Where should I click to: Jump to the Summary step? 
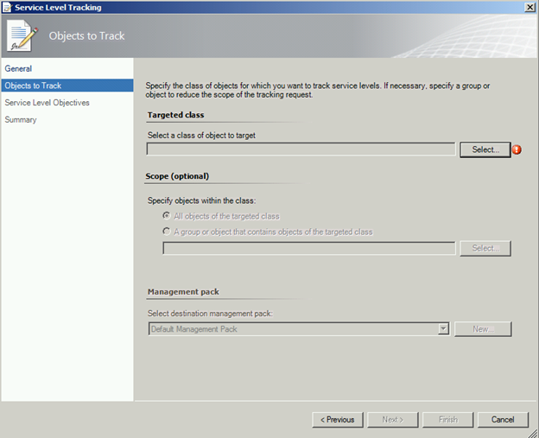[21, 120]
